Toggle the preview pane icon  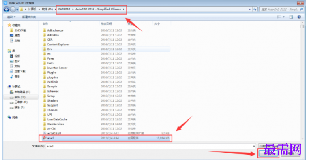291,17
